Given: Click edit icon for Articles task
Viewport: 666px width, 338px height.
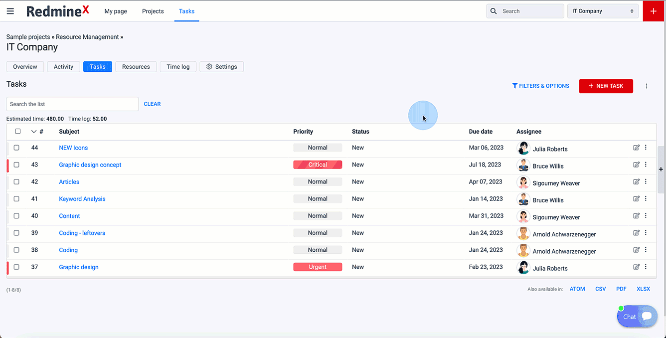Looking at the screenshot, I should [x=636, y=181].
